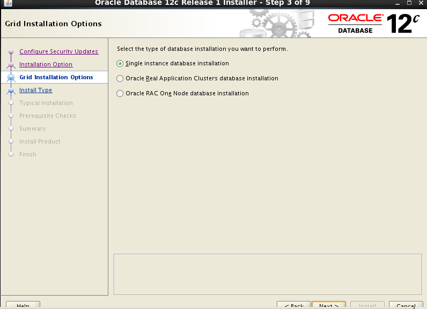
Task: Click the Installation Option step bullet
Action: click(x=11, y=65)
